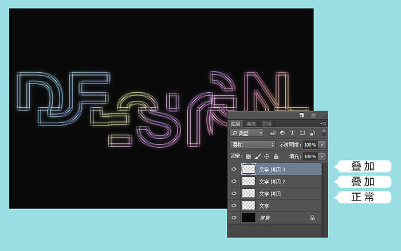Lock image pixels brush icon
The image size is (401, 251).
(258, 156)
